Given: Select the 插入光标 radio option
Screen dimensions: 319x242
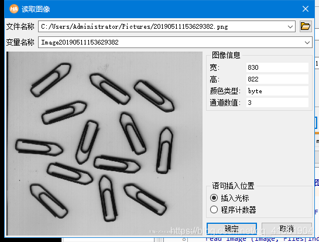Looking at the screenshot, I should 214,198.
